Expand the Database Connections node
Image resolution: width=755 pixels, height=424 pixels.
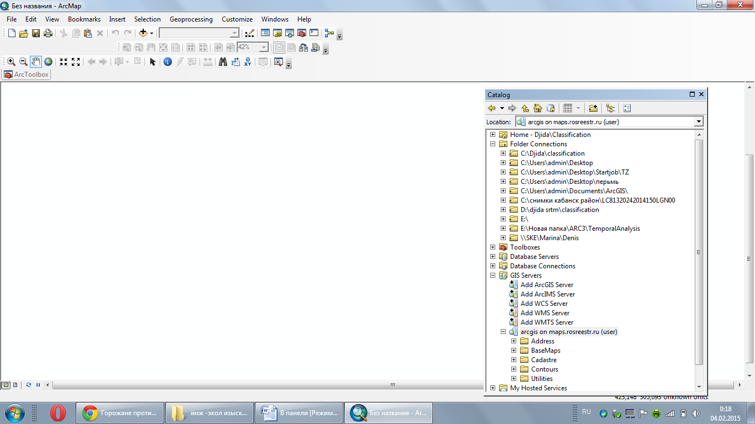click(493, 266)
